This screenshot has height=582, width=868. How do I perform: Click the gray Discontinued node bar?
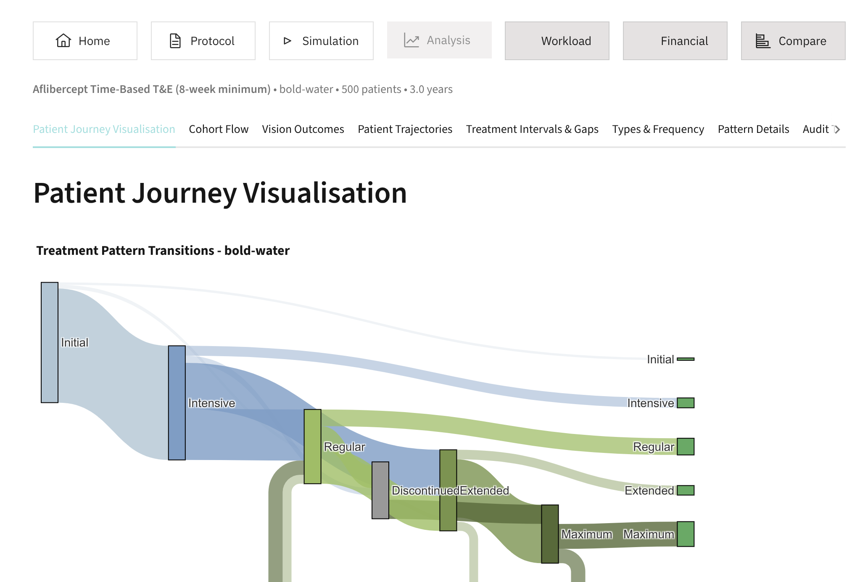(x=380, y=490)
